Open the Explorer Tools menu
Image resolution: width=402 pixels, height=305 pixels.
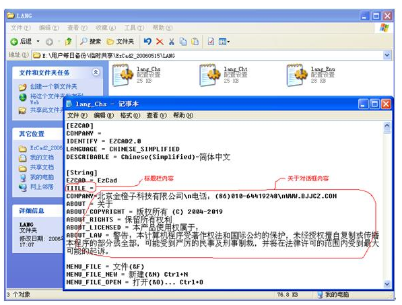134,28
